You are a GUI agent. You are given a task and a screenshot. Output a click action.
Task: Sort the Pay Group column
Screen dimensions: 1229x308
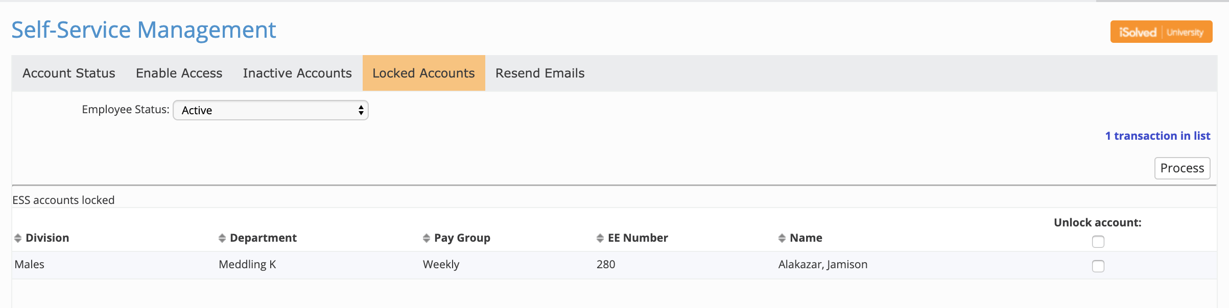tap(426, 237)
